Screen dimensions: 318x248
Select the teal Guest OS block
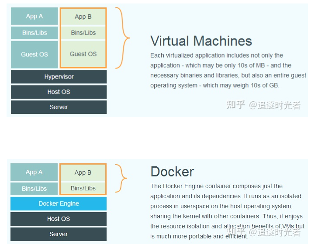click(x=34, y=54)
